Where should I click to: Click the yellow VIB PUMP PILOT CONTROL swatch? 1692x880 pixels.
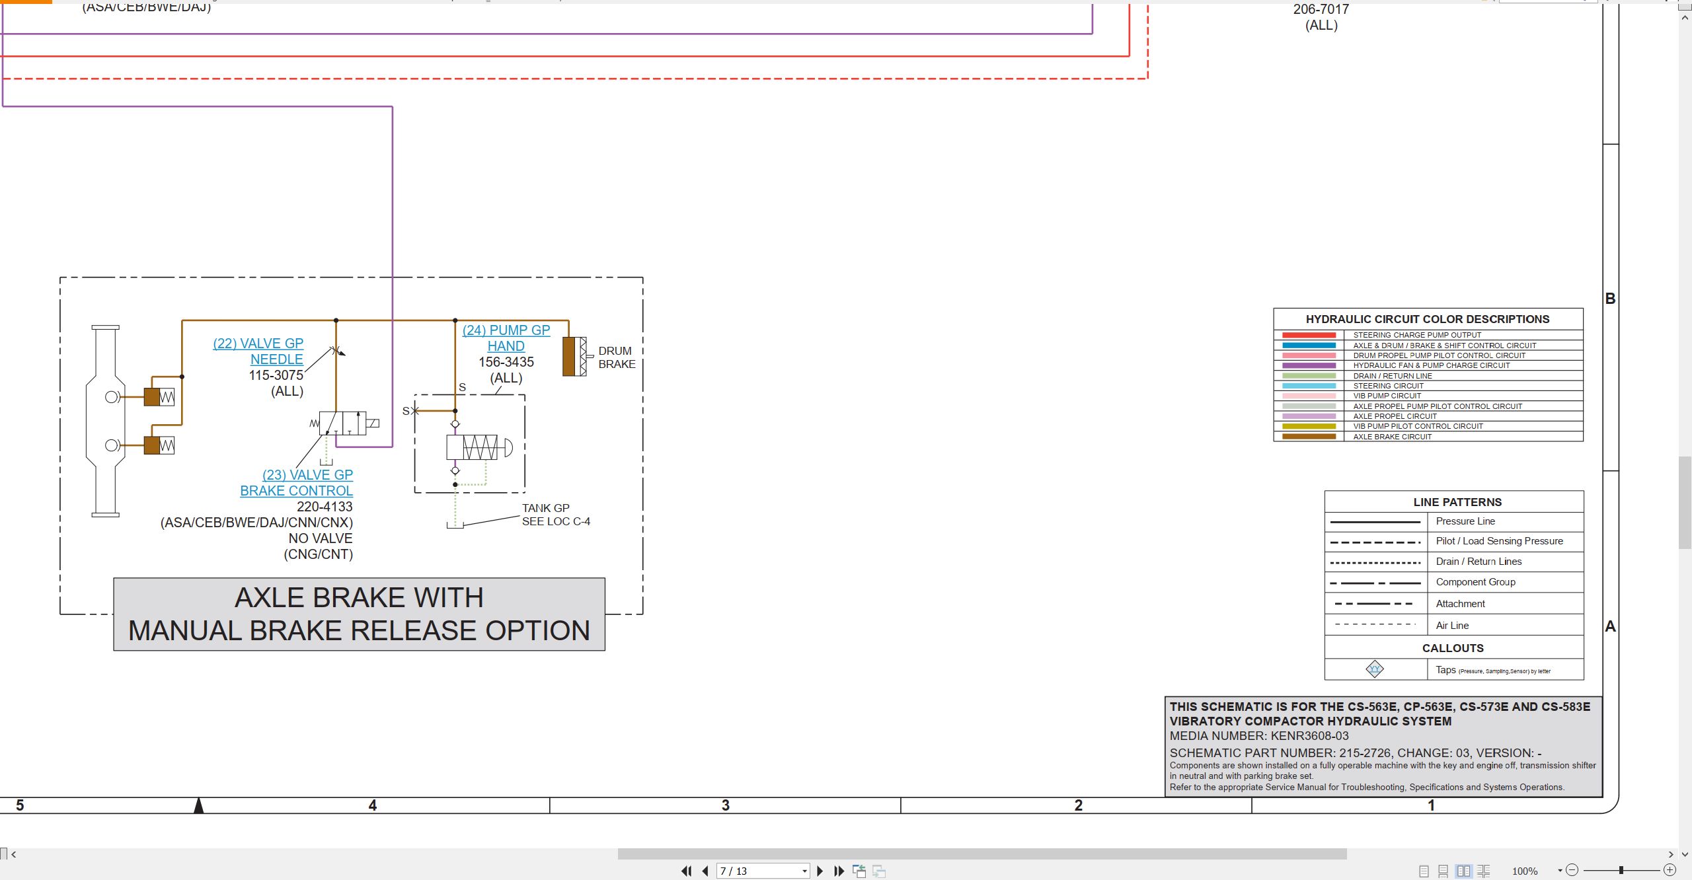[1309, 427]
